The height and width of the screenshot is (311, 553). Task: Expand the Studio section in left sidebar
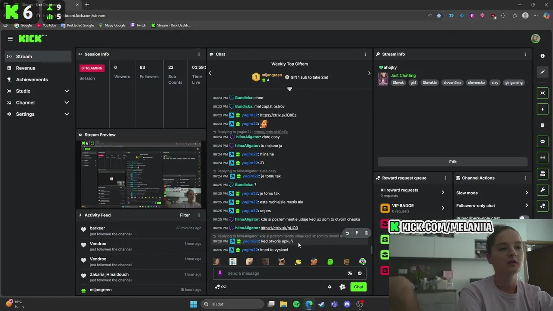point(67,91)
